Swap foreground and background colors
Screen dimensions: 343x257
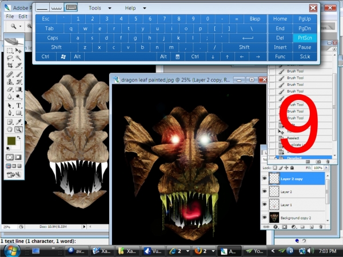(x=19, y=138)
